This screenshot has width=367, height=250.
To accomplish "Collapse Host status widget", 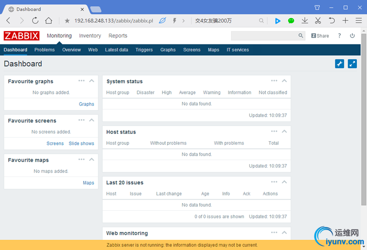I will pyautogui.click(x=284, y=131).
